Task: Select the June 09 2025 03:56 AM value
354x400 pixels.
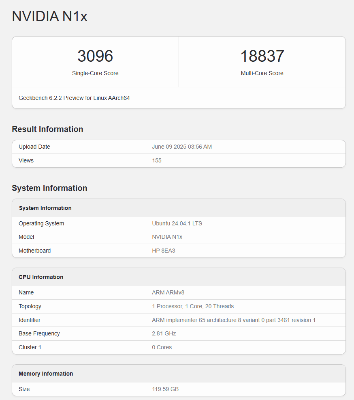Action: pos(182,147)
